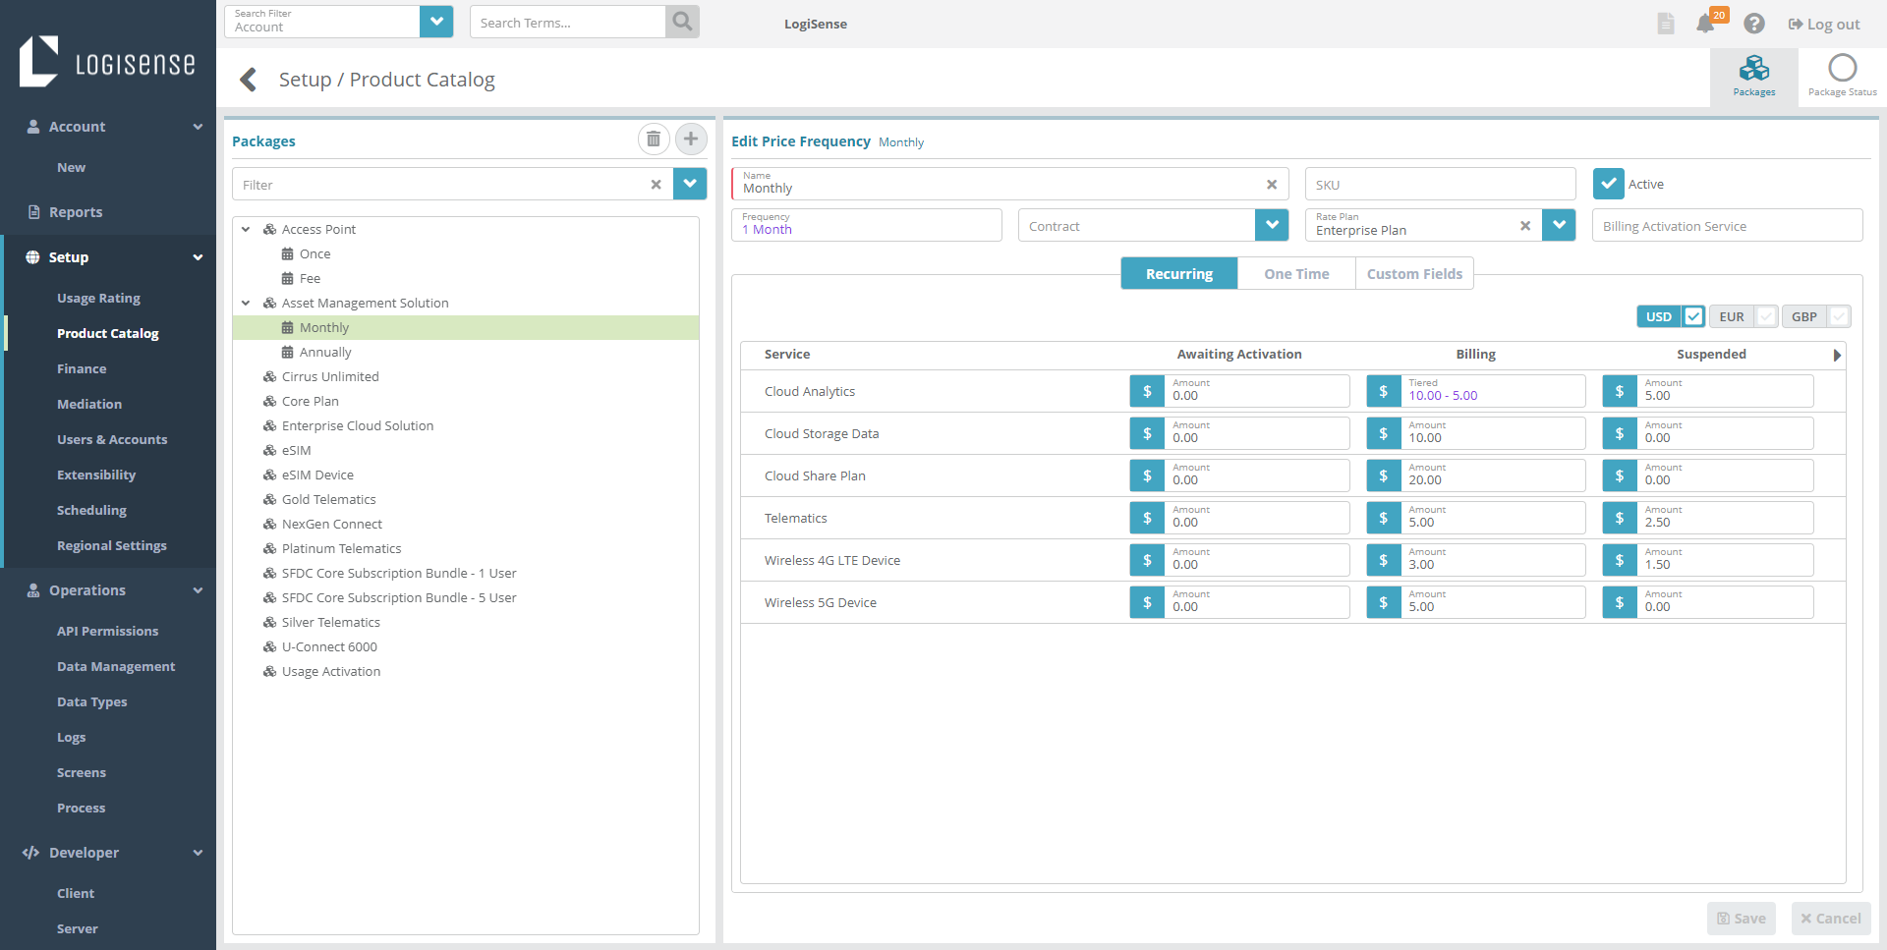The width and height of the screenshot is (1887, 950).
Task: Open the Contract dropdown
Action: point(1272,225)
